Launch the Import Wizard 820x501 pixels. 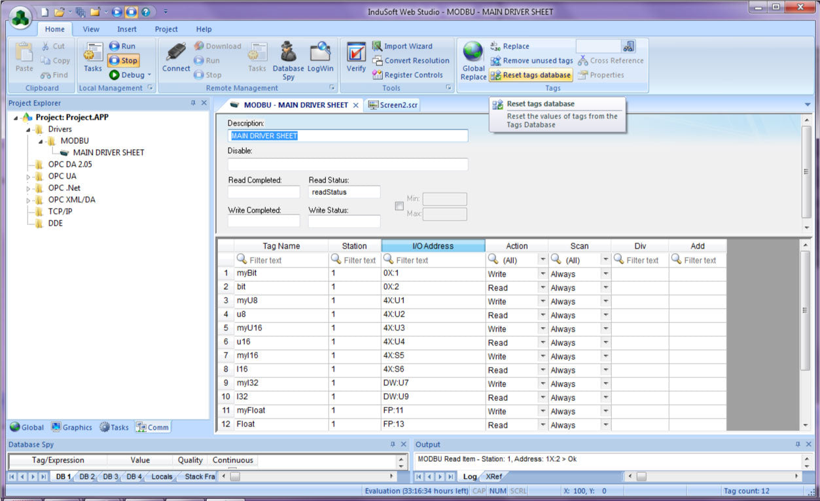[402, 46]
